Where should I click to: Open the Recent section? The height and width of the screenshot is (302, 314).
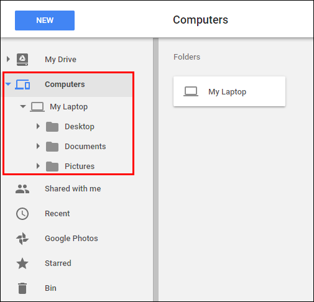pyautogui.click(x=57, y=214)
